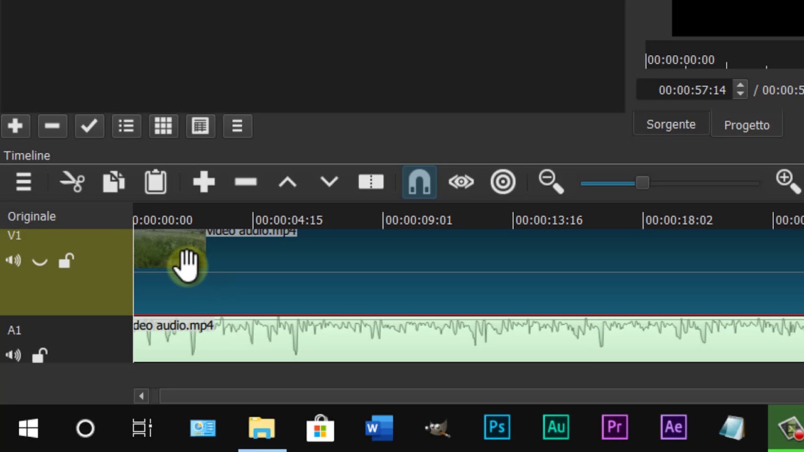Open the Timeline hamburger menu
The width and height of the screenshot is (804, 452).
tap(24, 182)
